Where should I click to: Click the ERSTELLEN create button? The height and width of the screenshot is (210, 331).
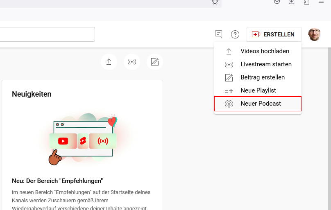click(x=274, y=34)
